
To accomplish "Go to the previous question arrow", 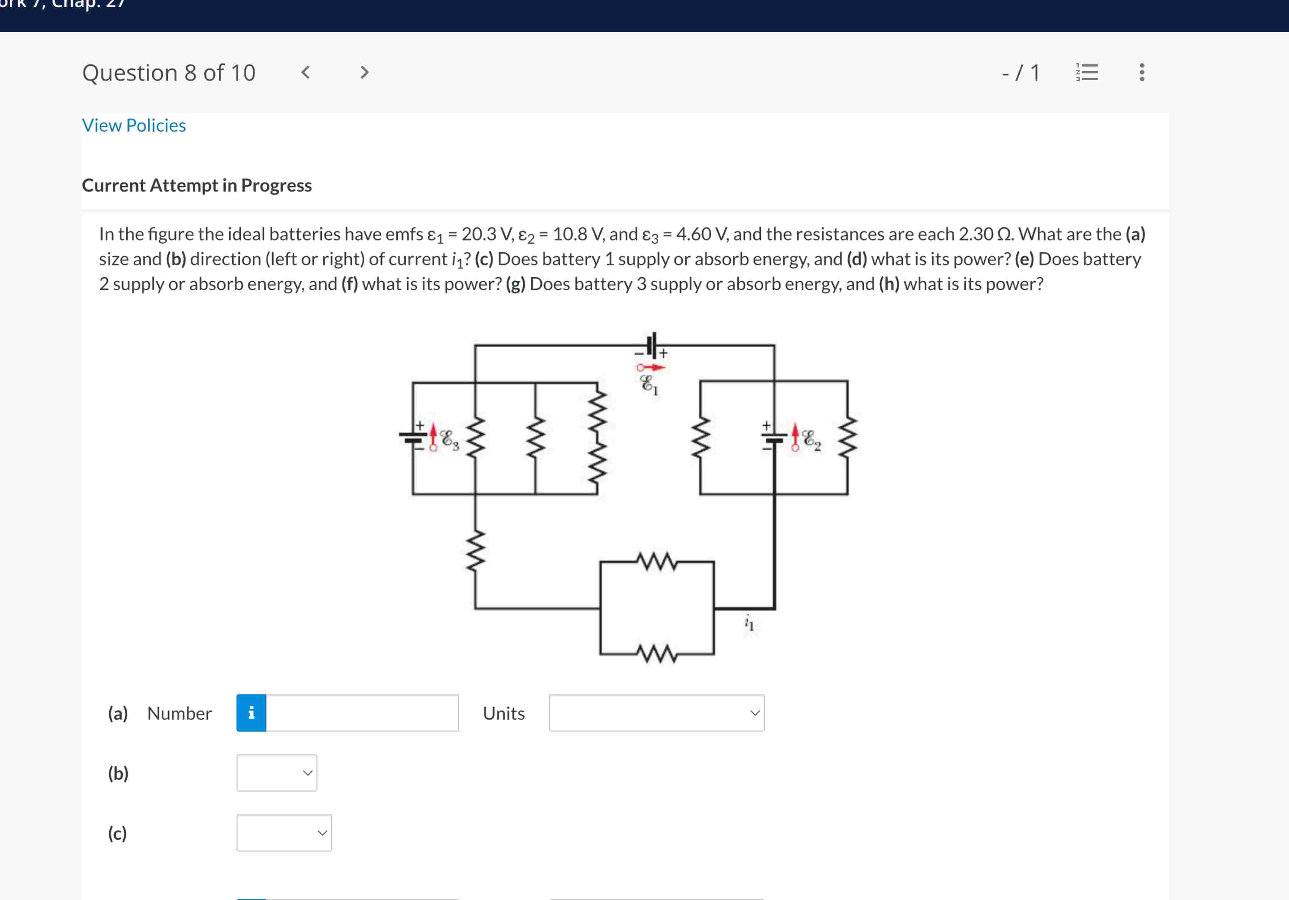I will click(x=306, y=72).
